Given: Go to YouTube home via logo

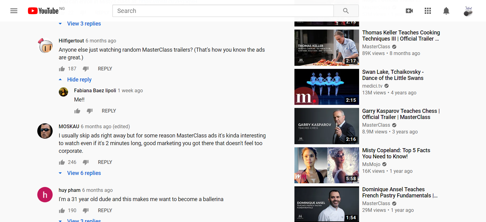Looking at the screenshot, I should (x=43, y=11).
